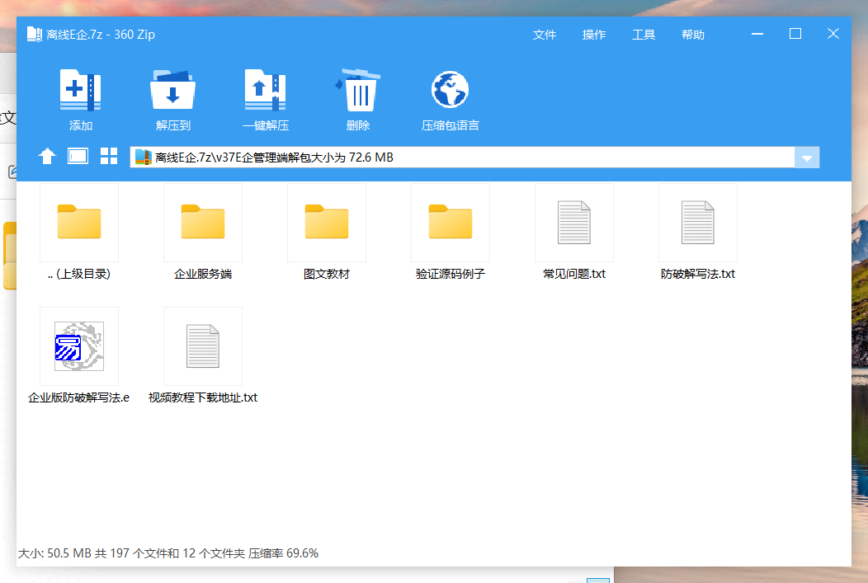Switch to large icons grid view
The width and height of the screenshot is (868, 583).
coord(109,157)
